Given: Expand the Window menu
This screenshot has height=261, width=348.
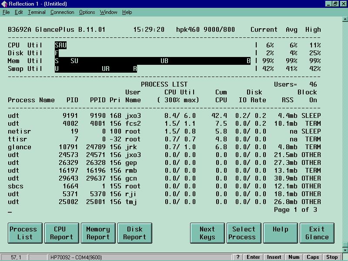Looking at the screenshot, I should 108,12.
